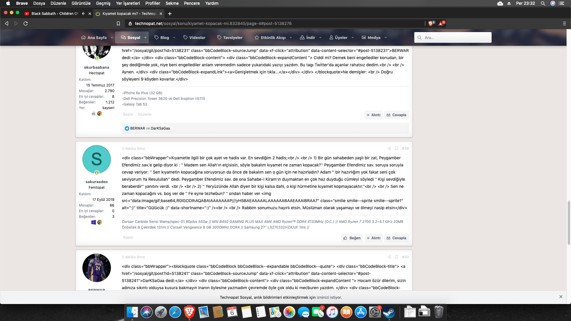The width and height of the screenshot is (571, 321).
Task: Expand the Etkinlik Akışı dropdown arrow
Action: click(291, 38)
